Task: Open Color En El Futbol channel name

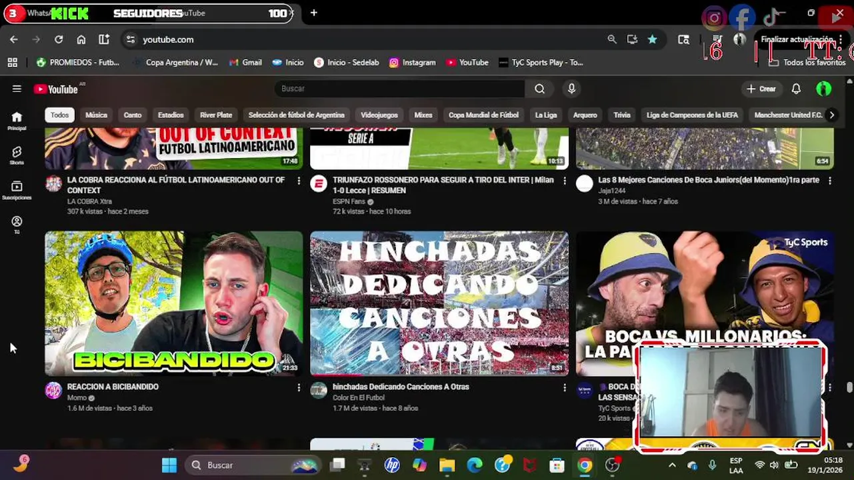Action: 359,397
